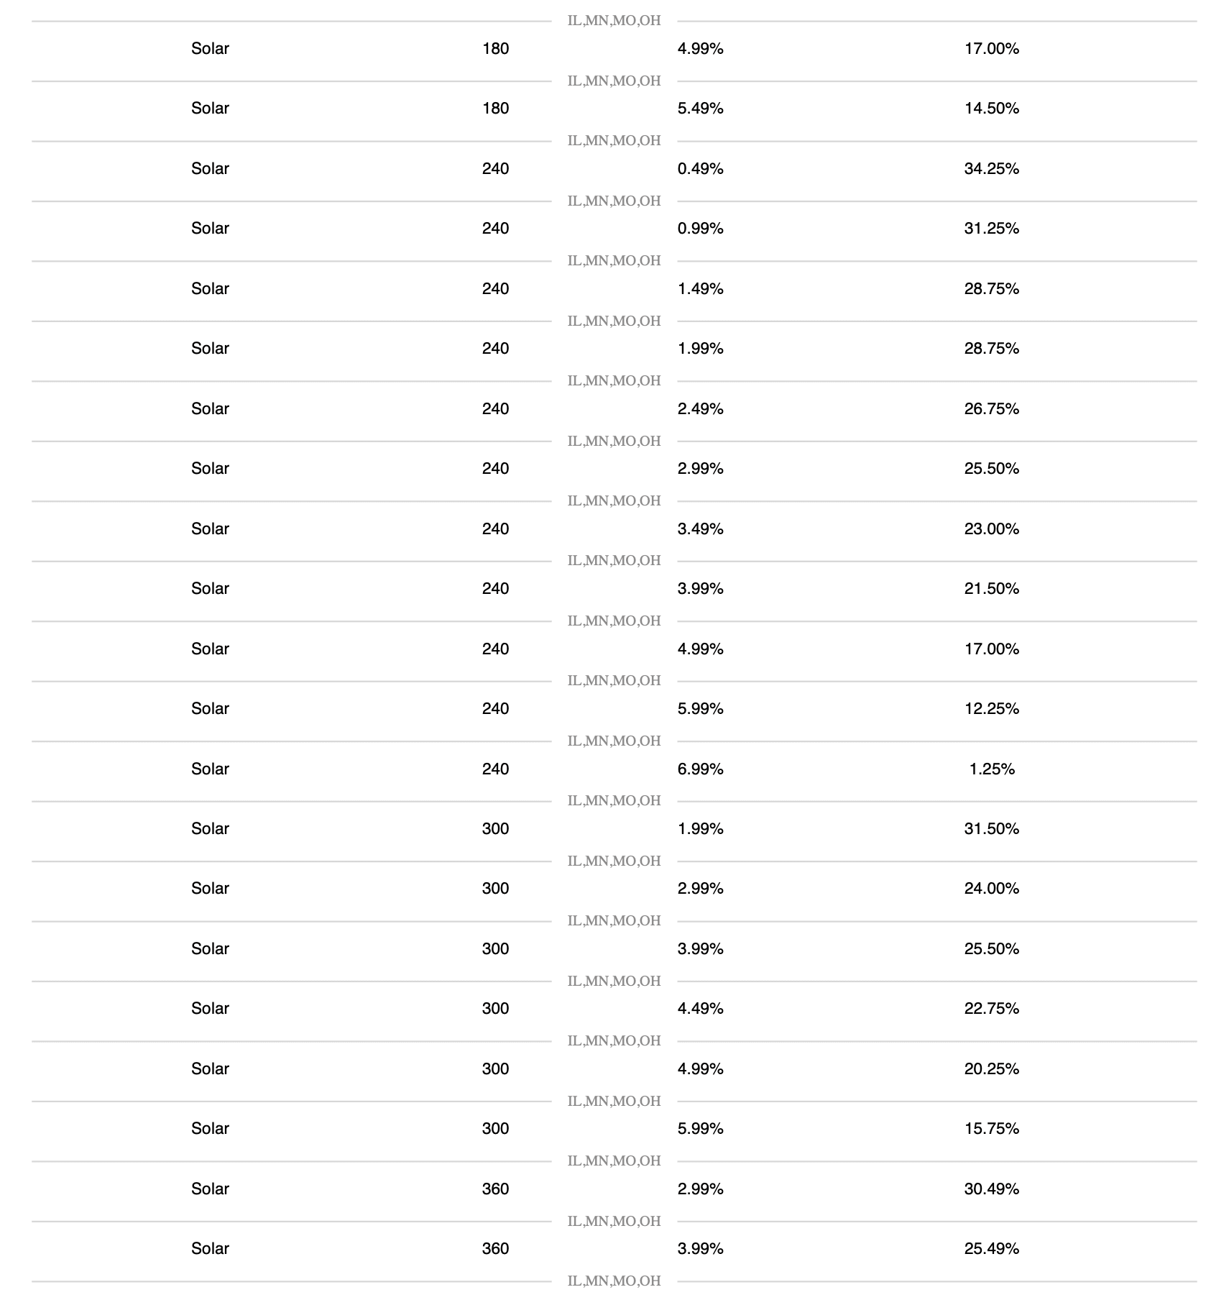
Task: Select the 6.99% rate cell
Action: (x=700, y=769)
